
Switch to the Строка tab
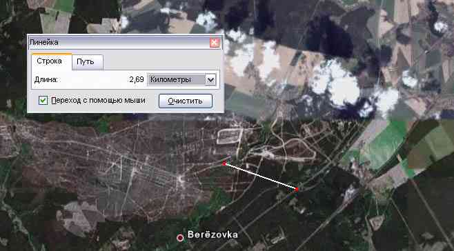point(49,61)
